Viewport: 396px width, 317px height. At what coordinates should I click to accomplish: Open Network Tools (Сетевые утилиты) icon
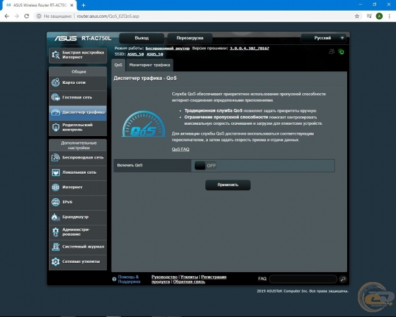[55, 262]
